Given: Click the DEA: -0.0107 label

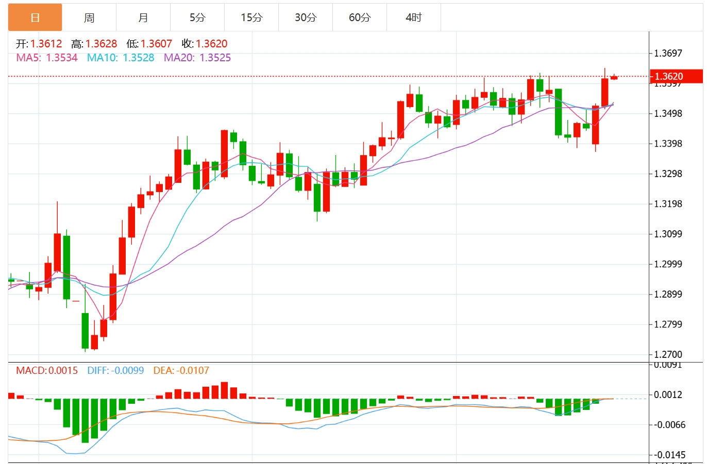Looking at the screenshot, I should point(181,370).
